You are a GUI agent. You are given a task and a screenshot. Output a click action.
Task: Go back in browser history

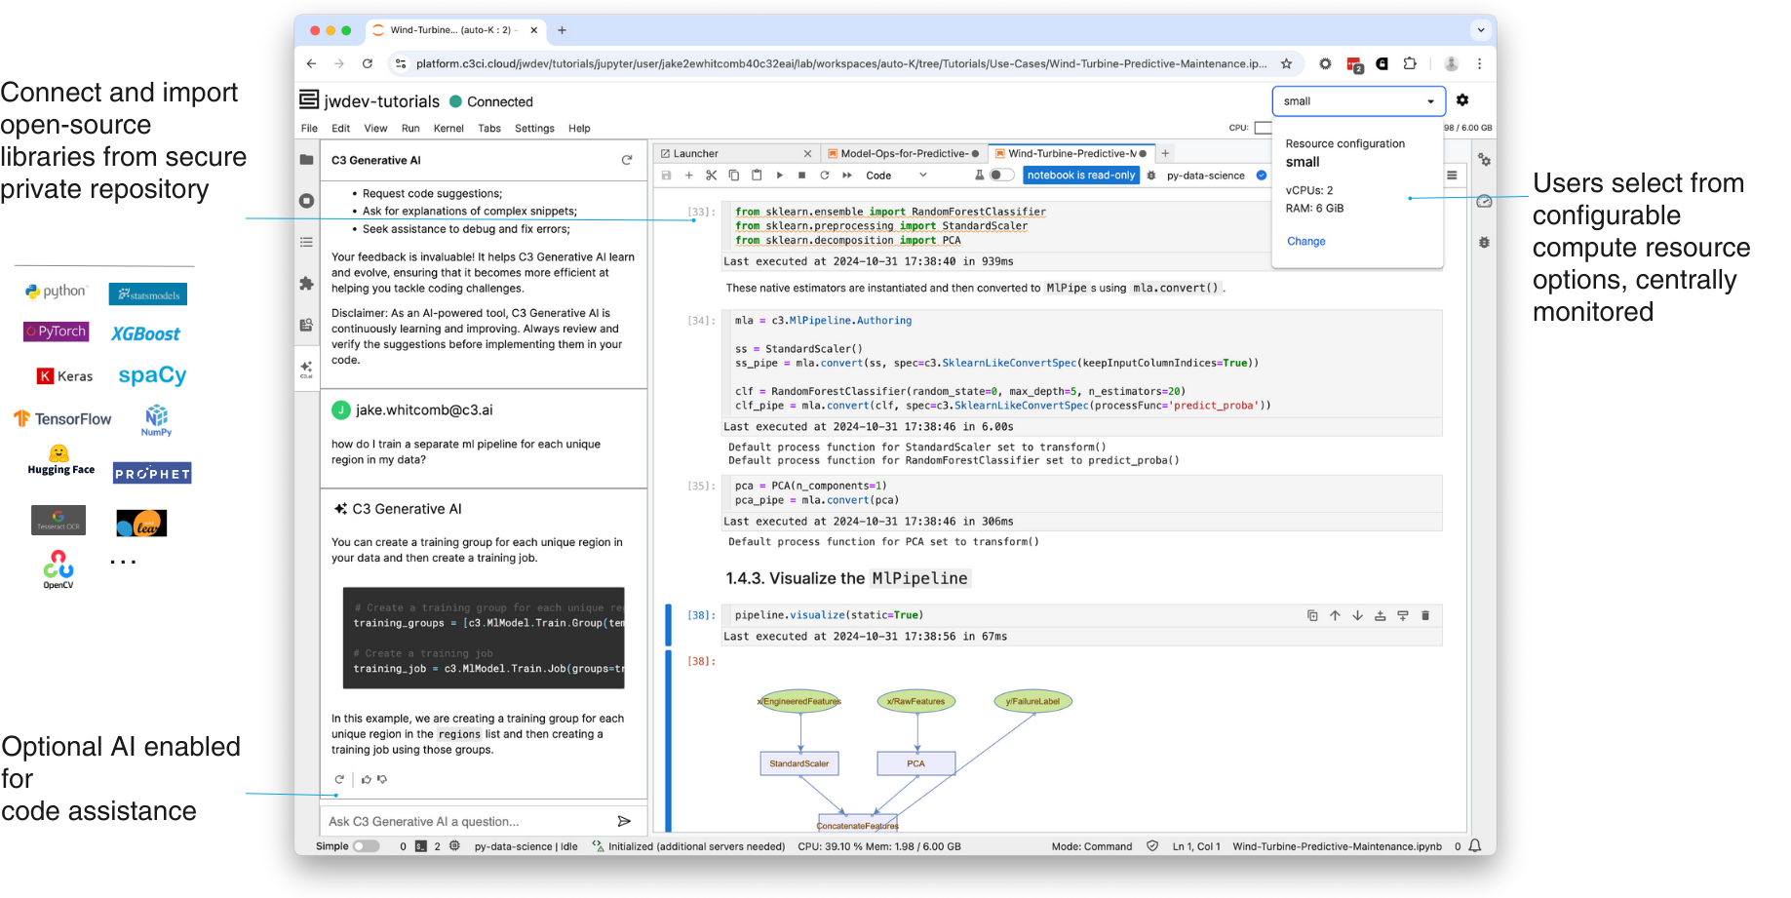coord(311,63)
